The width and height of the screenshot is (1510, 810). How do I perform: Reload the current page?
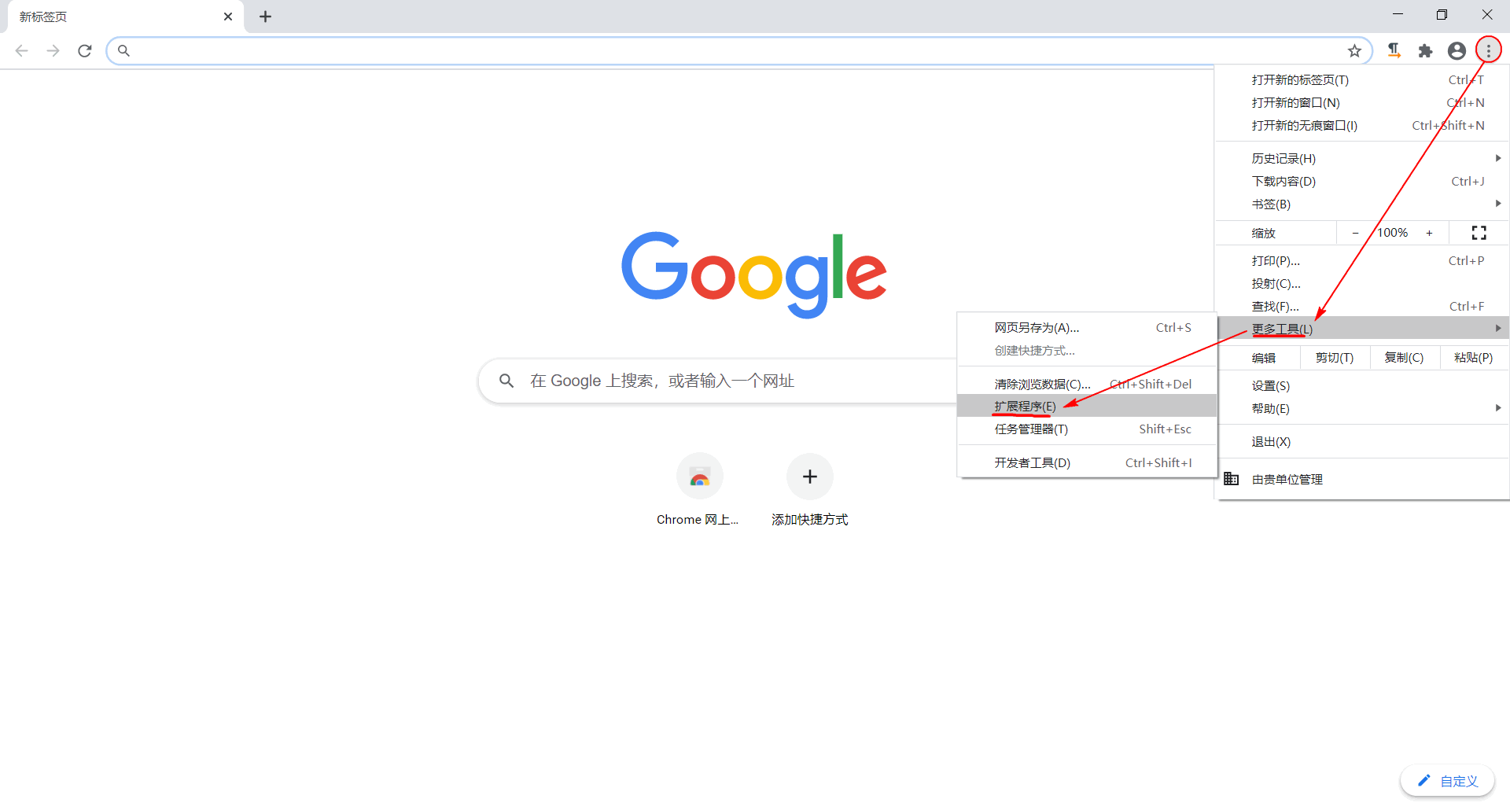85,51
